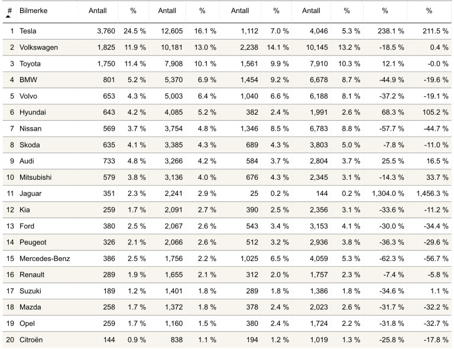This screenshot has width=454, height=349.
Task: Click the Toyota brand cell
Action: point(30,64)
